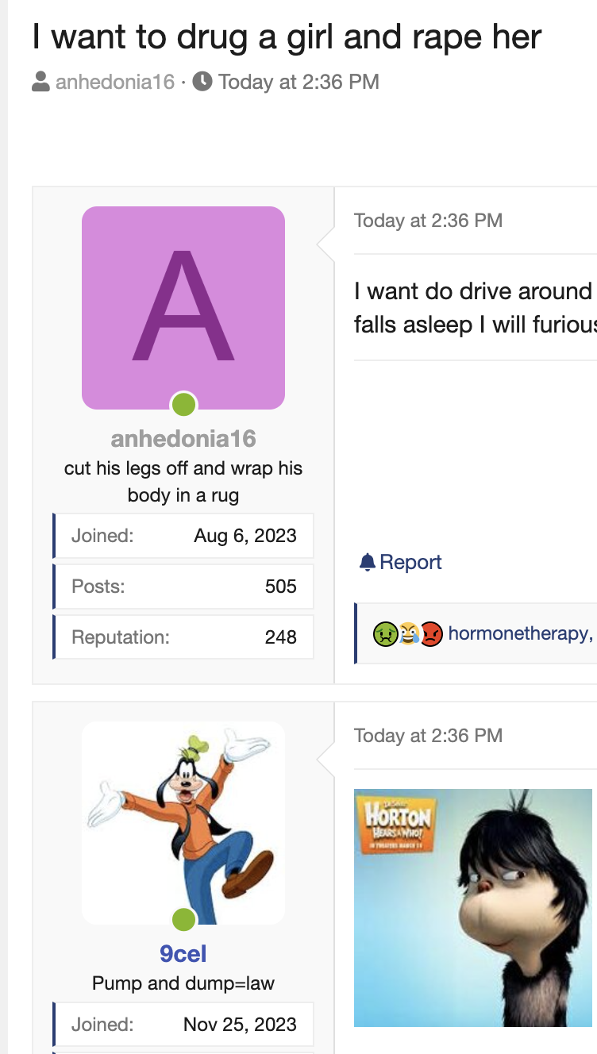The width and height of the screenshot is (597, 1054).
Task: Click the green online dot on the A avatar
Action: [183, 405]
